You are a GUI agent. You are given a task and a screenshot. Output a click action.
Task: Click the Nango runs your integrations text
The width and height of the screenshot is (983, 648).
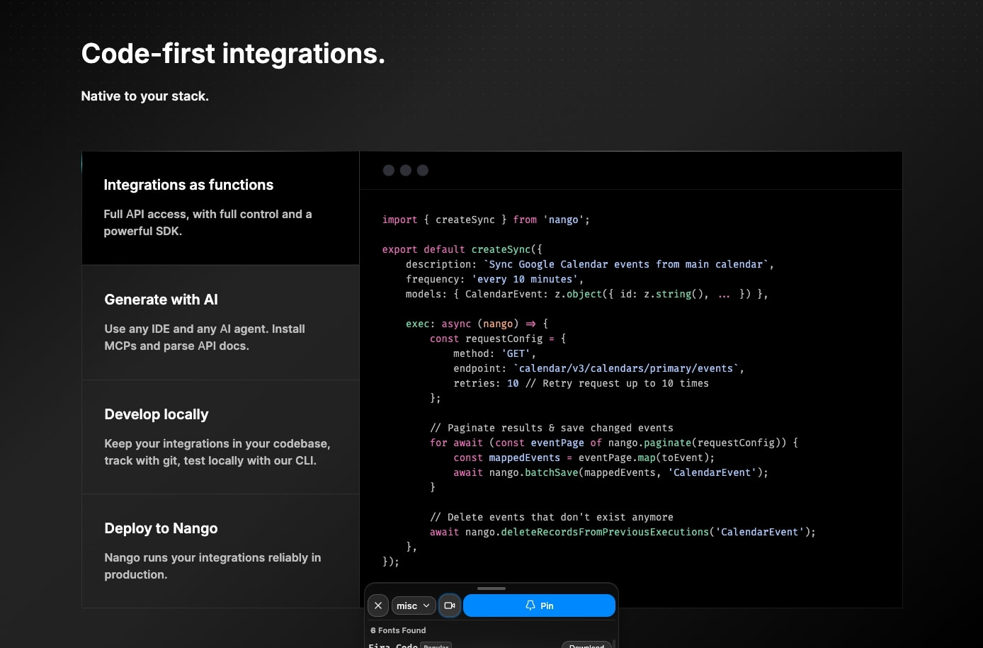[212, 566]
